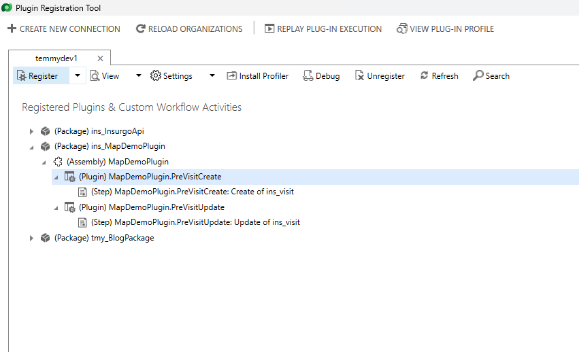Click the Refresh arrows icon

click(425, 75)
